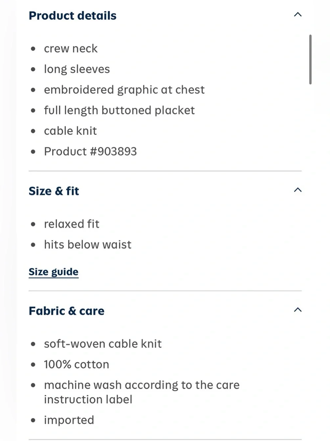The width and height of the screenshot is (330, 441).
Task: Click the machine wash care instruction text
Action: click(x=142, y=392)
